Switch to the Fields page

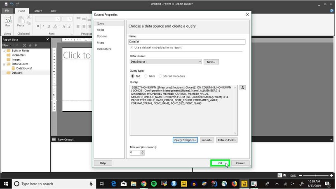(100, 30)
